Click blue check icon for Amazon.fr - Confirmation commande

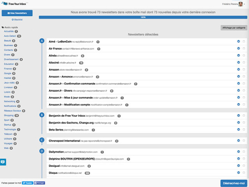[x=238, y=83]
